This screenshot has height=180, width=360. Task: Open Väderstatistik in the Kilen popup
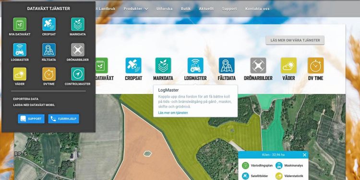tap(289, 176)
